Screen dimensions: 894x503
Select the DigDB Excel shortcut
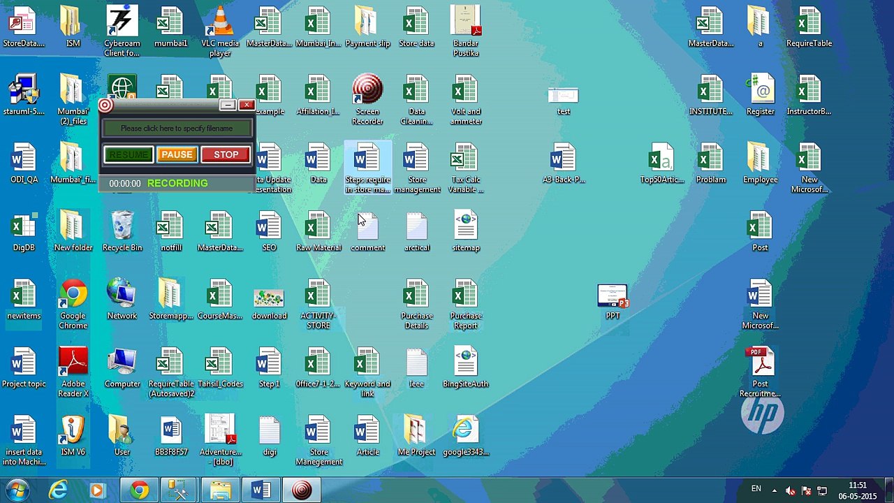tap(24, 231)
